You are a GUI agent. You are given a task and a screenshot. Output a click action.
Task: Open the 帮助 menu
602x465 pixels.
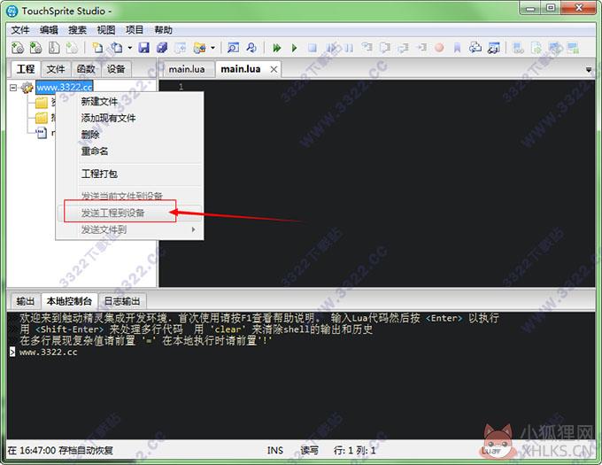163,30
